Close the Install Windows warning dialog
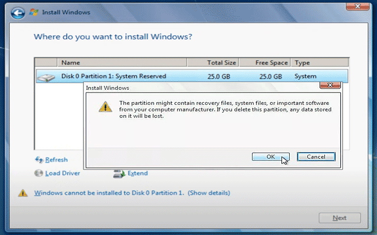Screen dimensions: 377x235 (330, 85)
